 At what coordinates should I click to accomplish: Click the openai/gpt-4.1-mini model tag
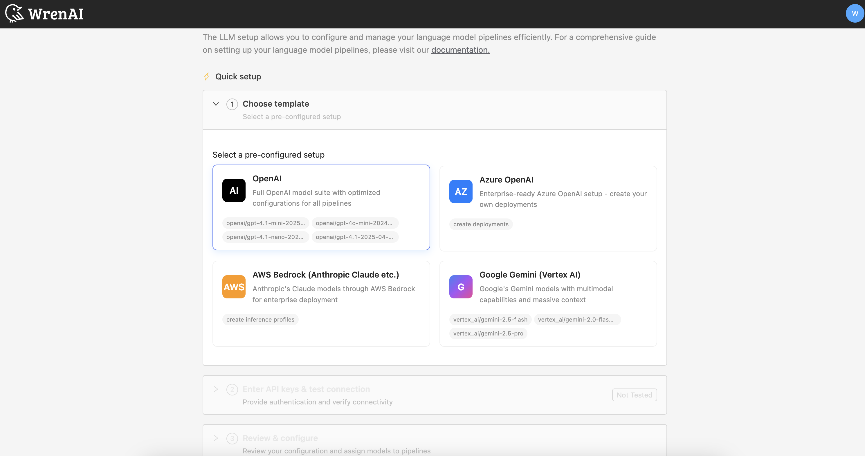click(266, 223)
